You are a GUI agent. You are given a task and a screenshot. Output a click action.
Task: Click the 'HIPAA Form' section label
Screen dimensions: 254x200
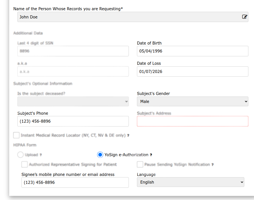(x=25, y=145)
